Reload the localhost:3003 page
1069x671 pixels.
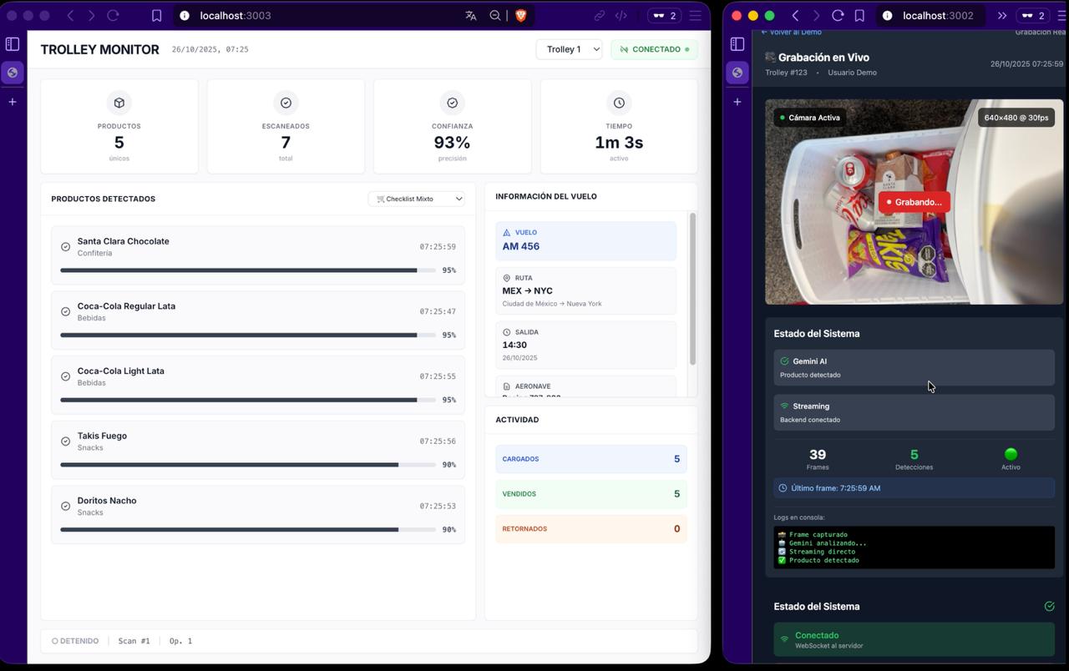(114, 15)
